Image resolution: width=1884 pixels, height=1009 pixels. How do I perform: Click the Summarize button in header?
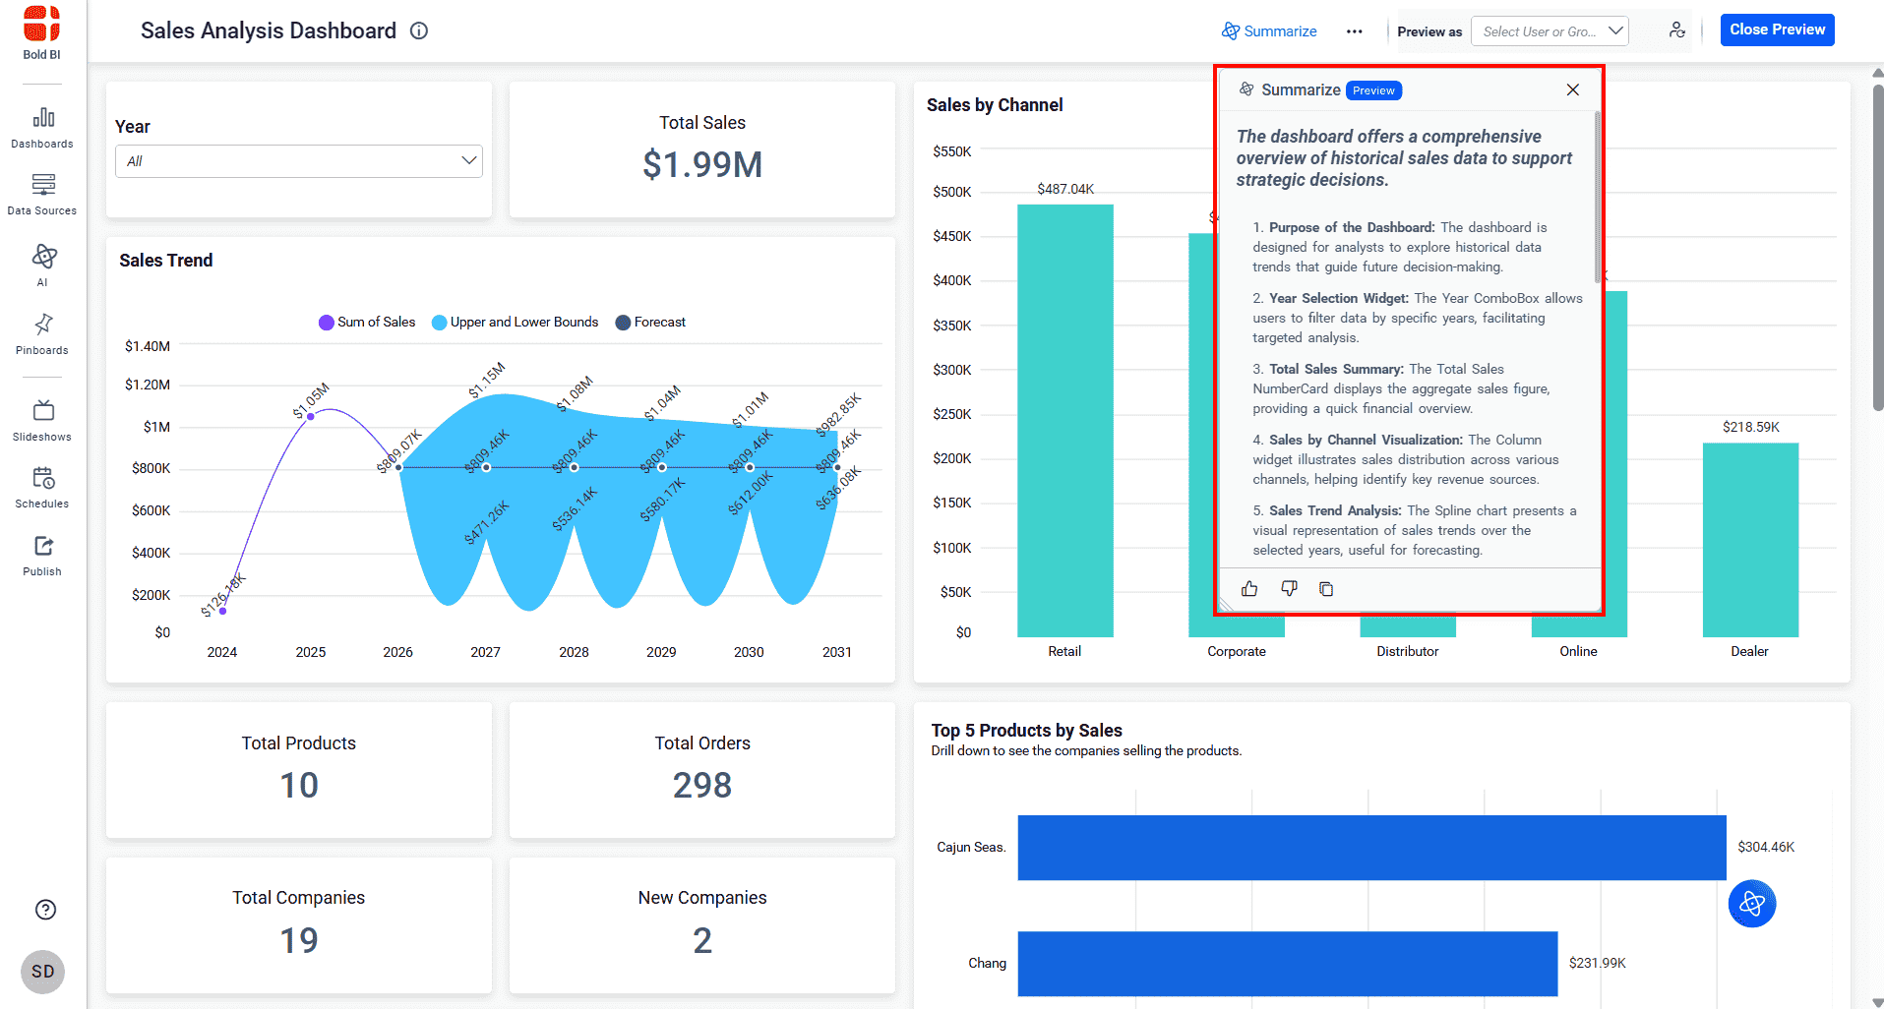click(1269, 31)
